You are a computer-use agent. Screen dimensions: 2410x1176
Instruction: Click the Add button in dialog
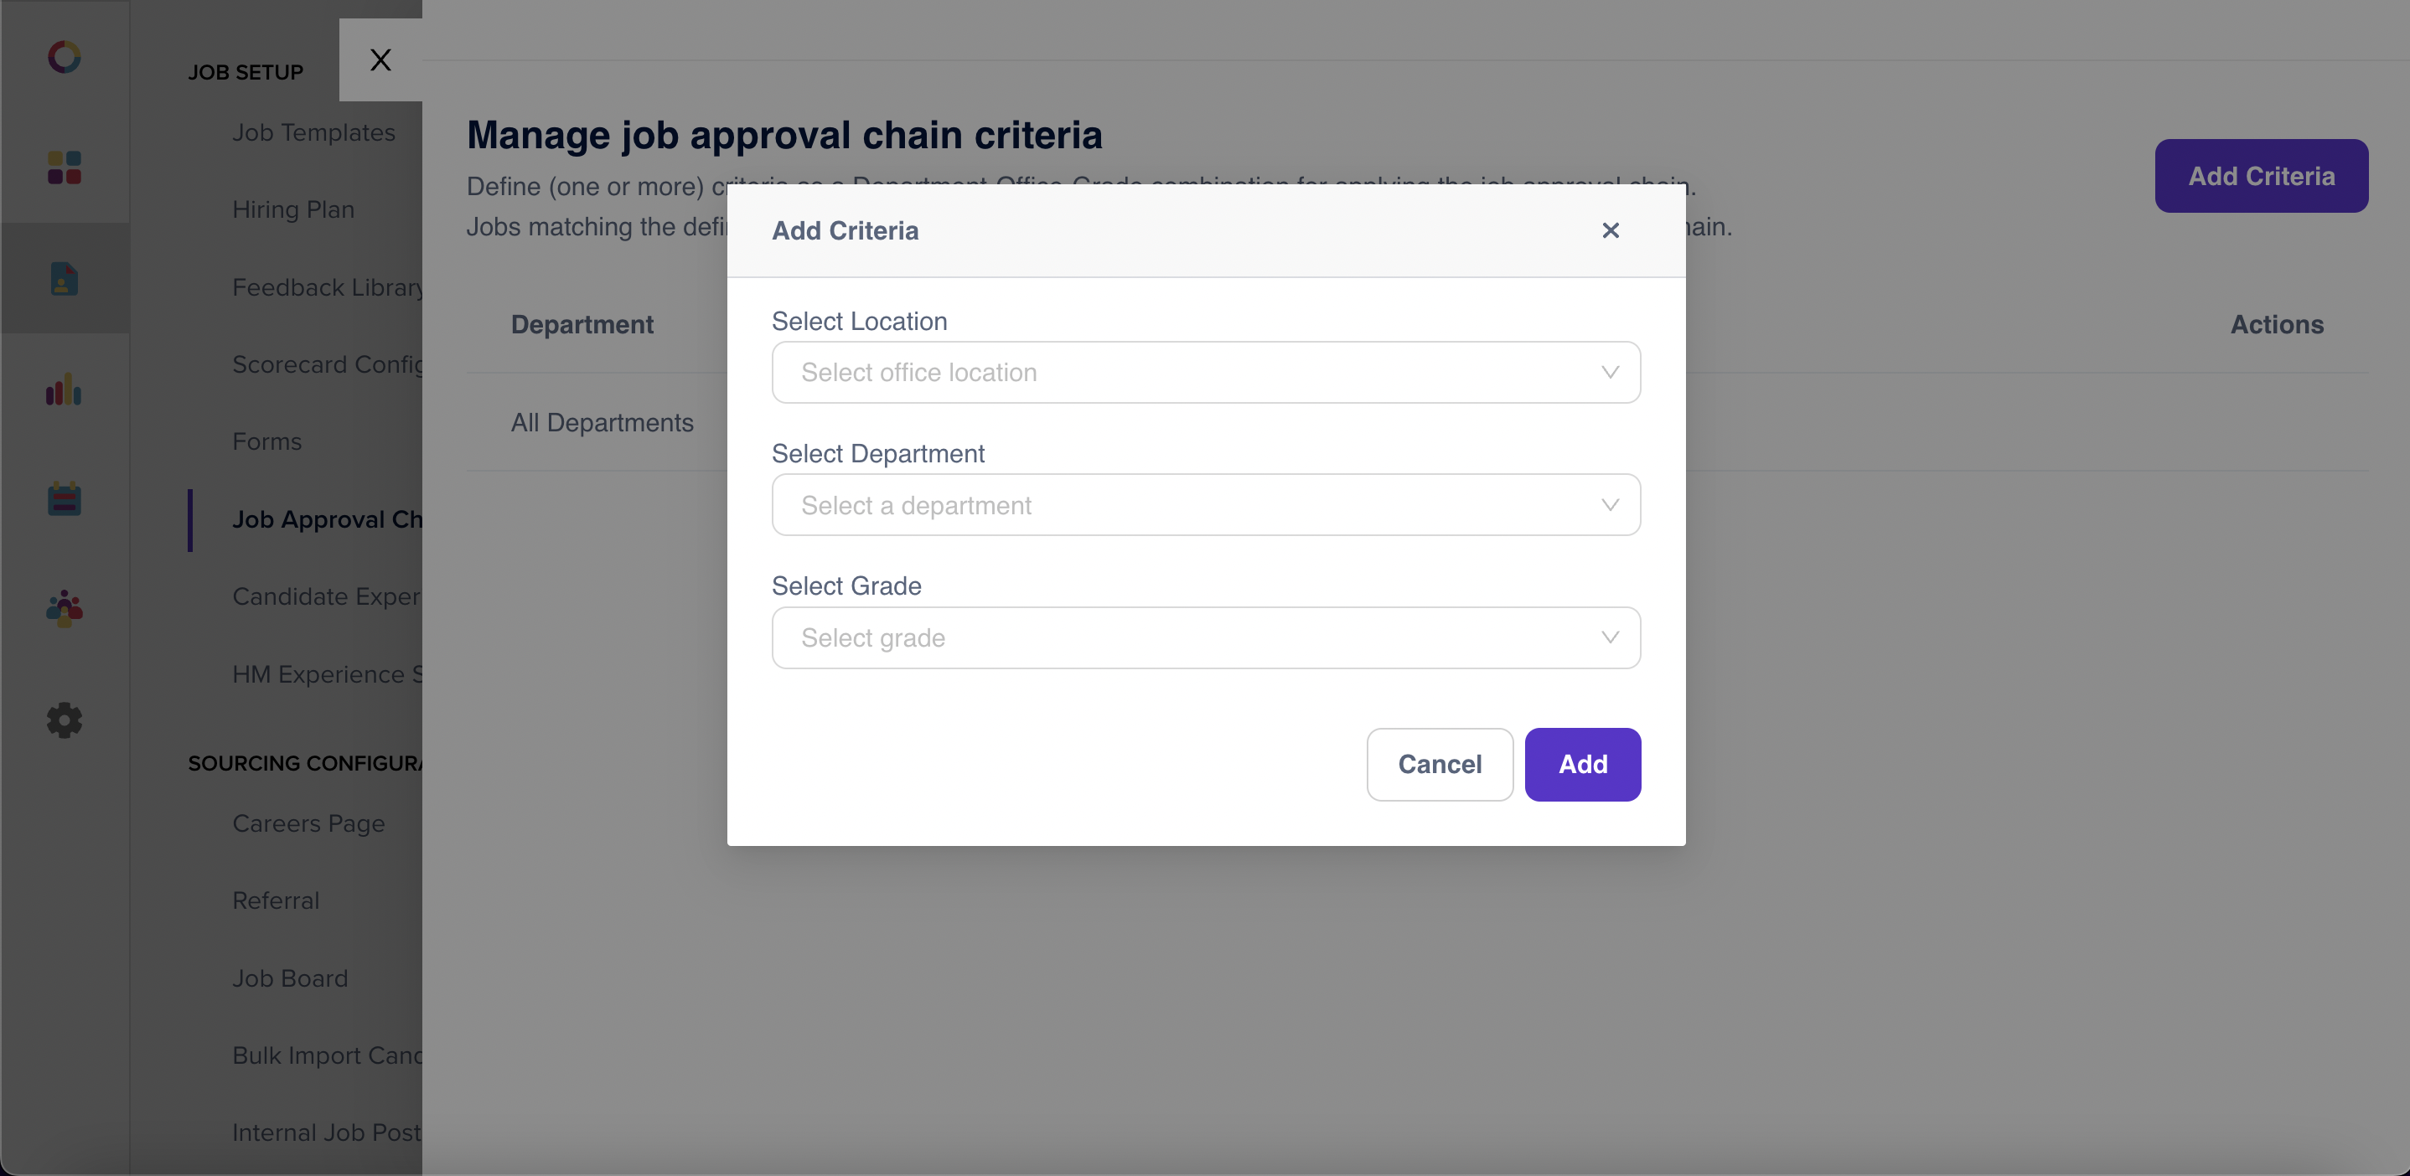[1582, 765]
